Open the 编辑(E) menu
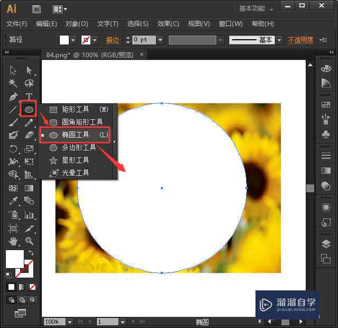338x328 pixels. 47,24
